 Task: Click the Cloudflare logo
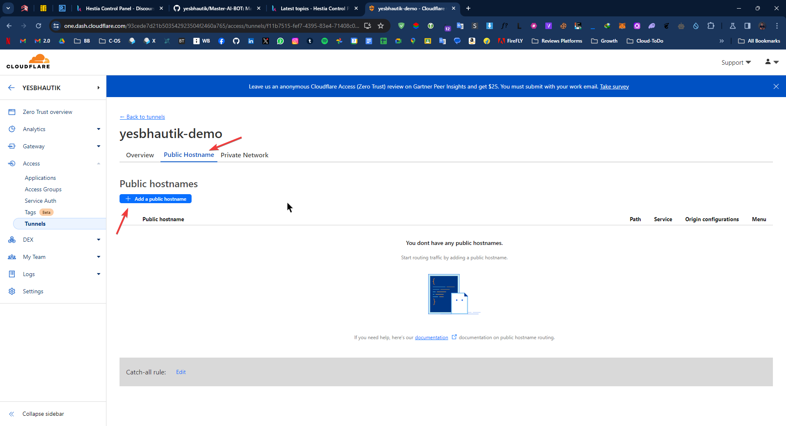pyautogui.click(x=28, y=61)
